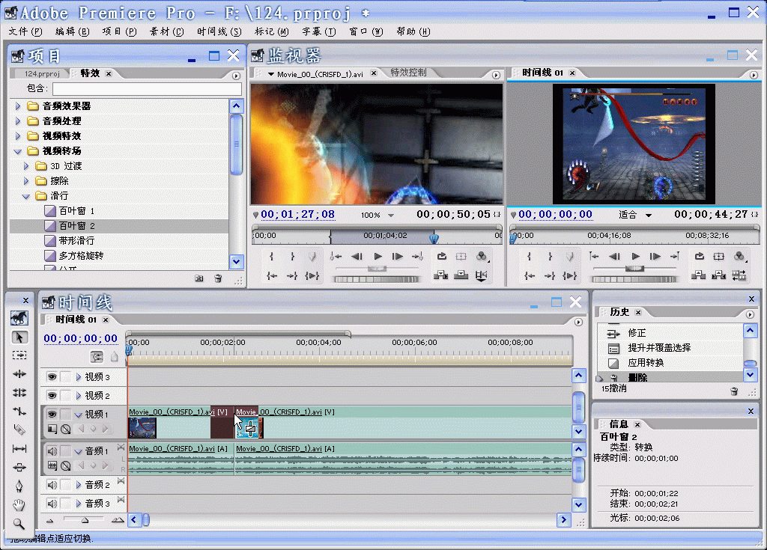The image size is (767, 550).
Task: Mute the 音频 2 track
Action: [x=52, y=484]
